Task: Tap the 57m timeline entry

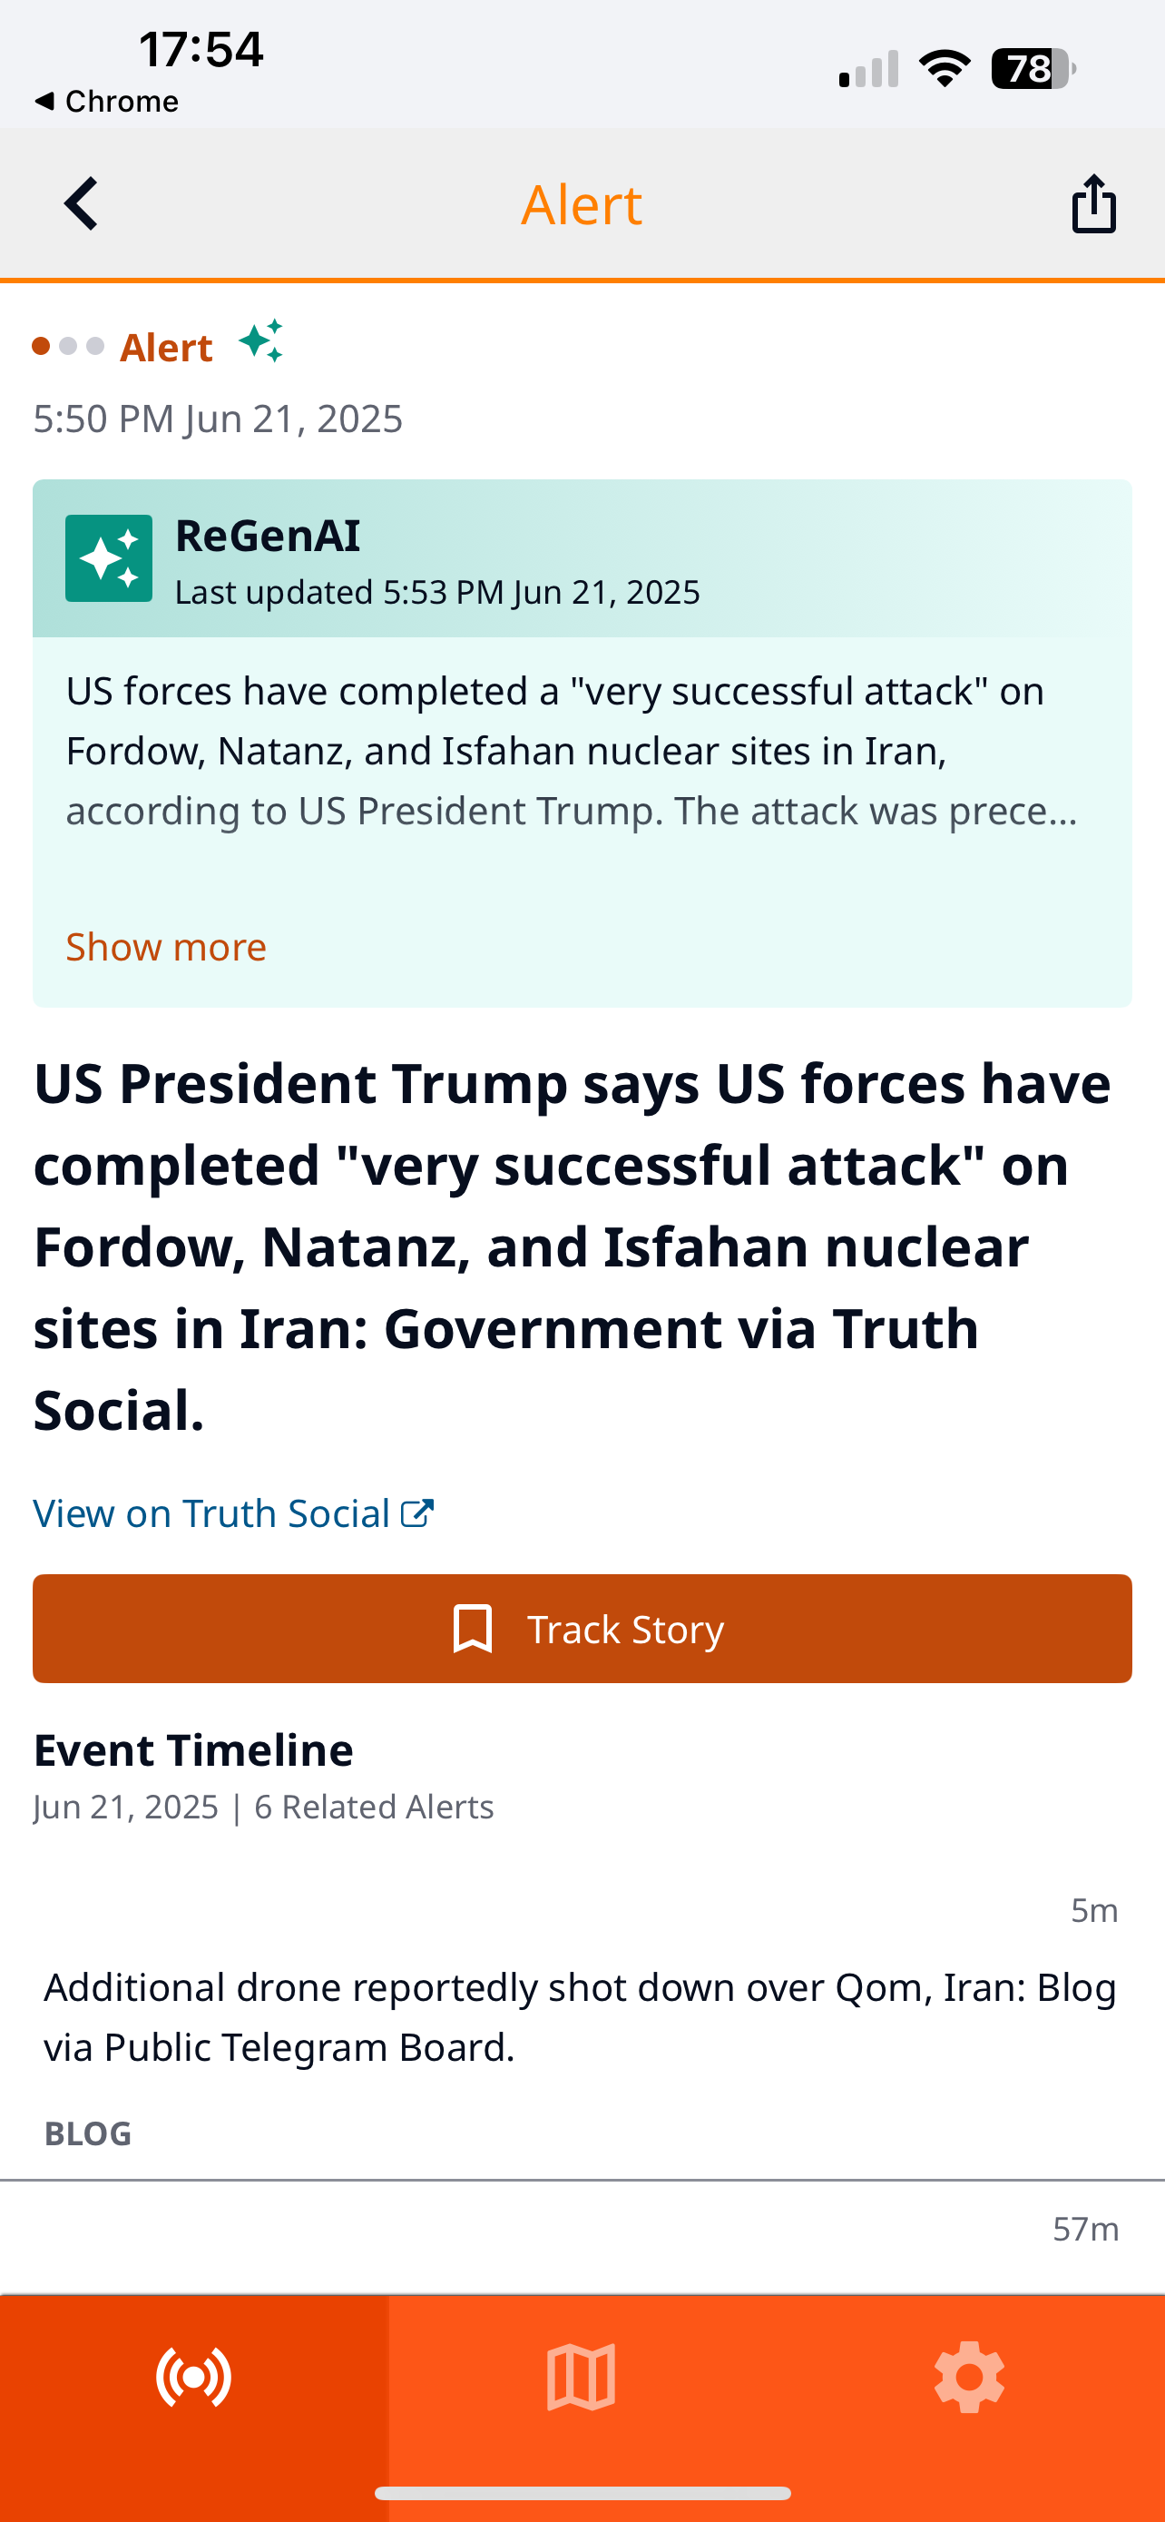Action: tap(1085, 2230)
